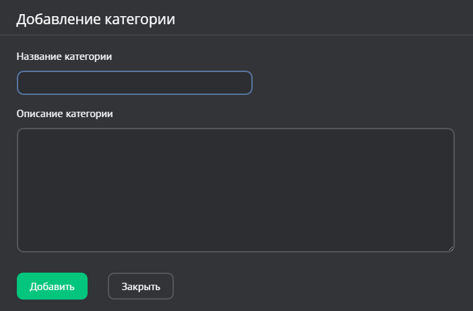Cancel category creation with the outlined button
This screenshot has width=473, height=311.
pos(141,286)
